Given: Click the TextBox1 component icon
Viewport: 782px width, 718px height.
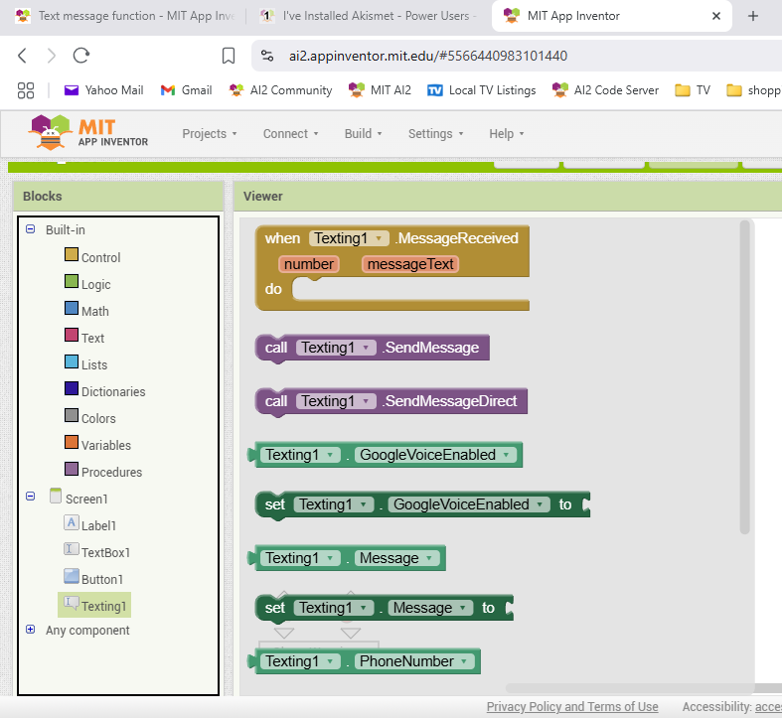Looking at the screenshot, I should (x=72, y=549).
